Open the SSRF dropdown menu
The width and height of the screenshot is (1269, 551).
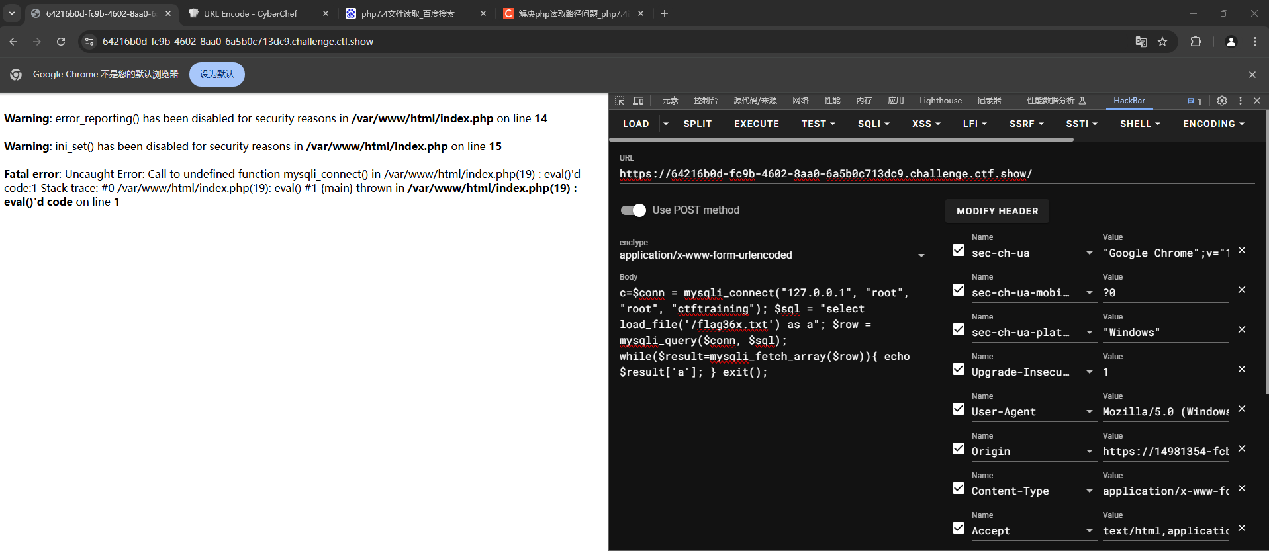[x=1027, y=124]
